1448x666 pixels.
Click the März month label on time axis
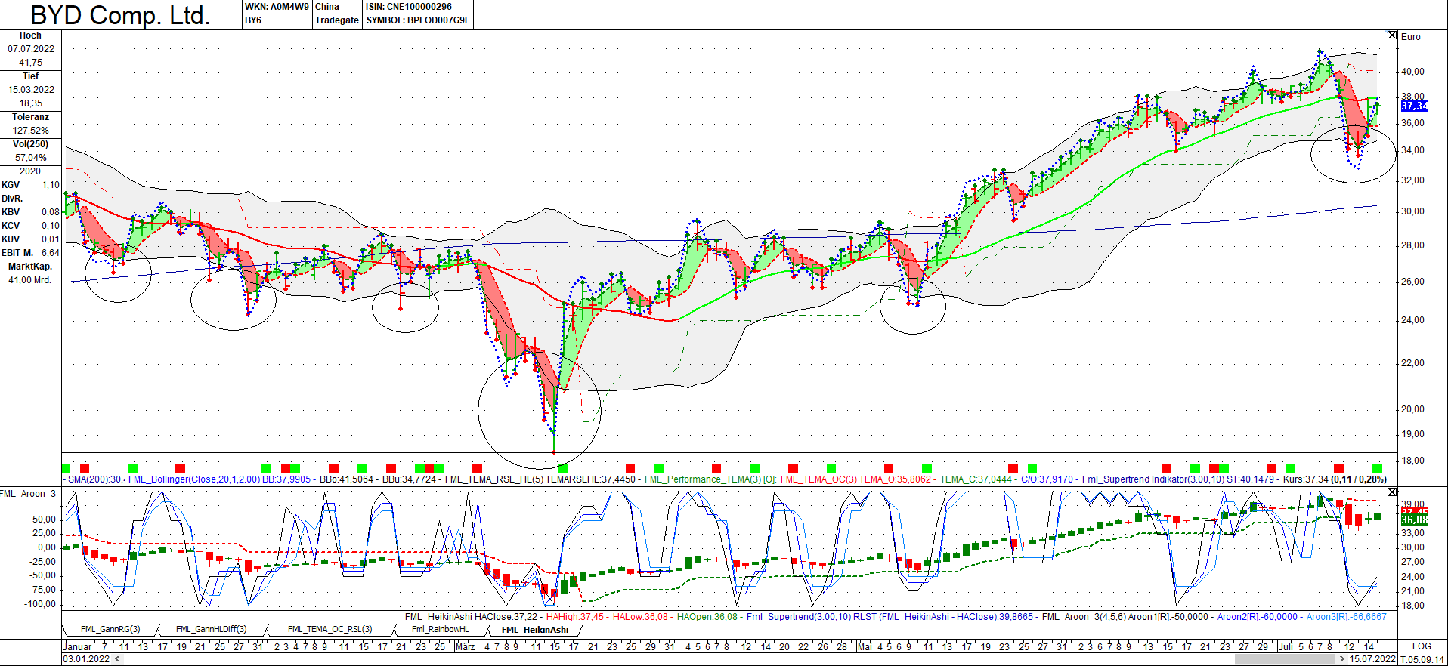pos(465,646)
